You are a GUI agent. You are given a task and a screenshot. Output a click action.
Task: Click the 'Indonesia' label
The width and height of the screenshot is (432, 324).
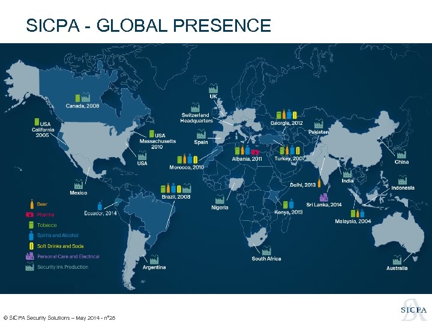(403, 188)
